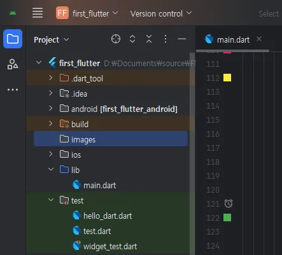Switch to the main.dart editor tab
The image size is (282, 255).
click(233, 39)
